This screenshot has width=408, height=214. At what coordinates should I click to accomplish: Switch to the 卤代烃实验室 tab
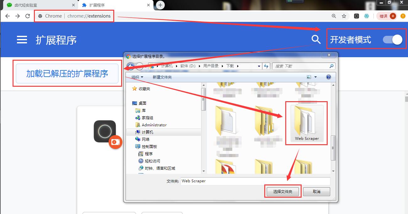39,5
